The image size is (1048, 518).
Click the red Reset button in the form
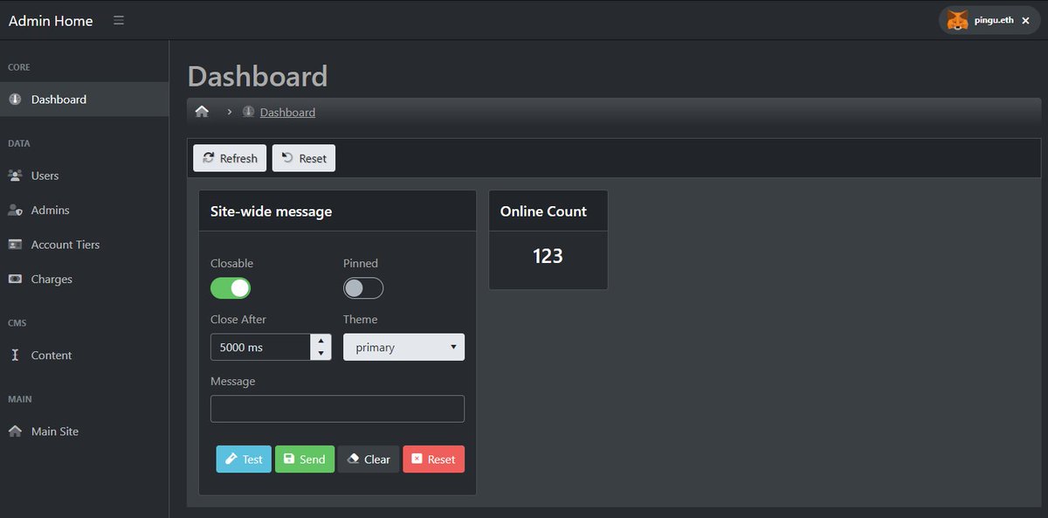coord(433,459)
